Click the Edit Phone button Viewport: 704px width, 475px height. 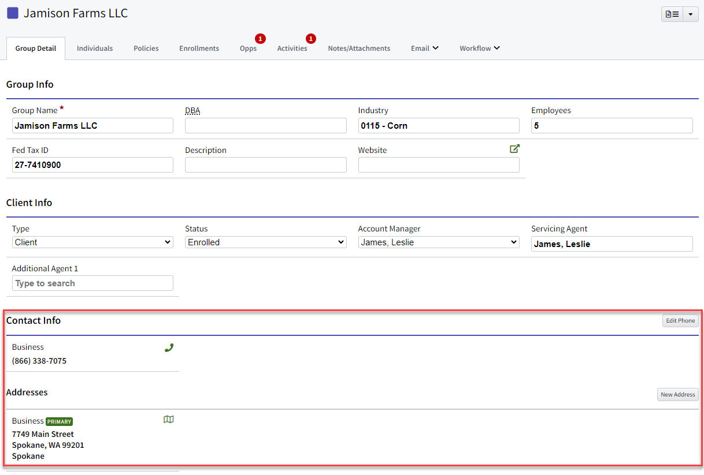680,320
